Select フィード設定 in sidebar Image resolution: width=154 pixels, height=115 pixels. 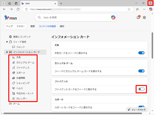(x=18, y=42)
